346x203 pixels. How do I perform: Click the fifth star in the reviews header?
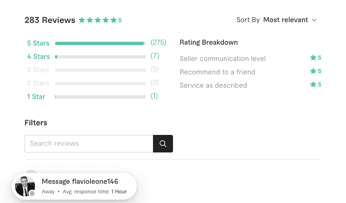(114, 20)
